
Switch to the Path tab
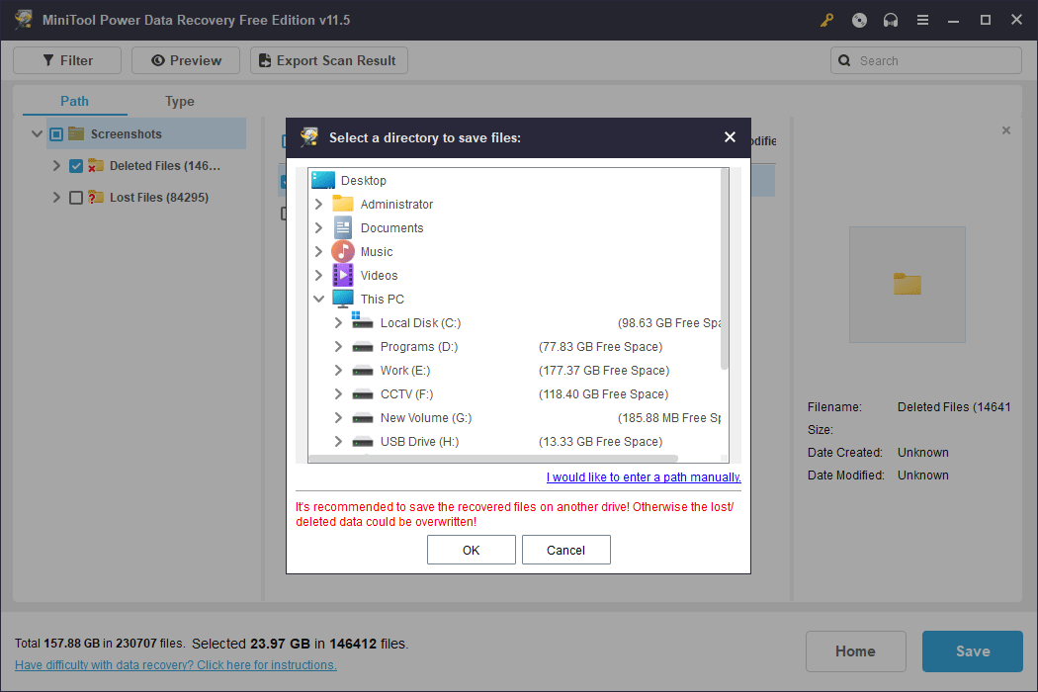click(74, 101)
